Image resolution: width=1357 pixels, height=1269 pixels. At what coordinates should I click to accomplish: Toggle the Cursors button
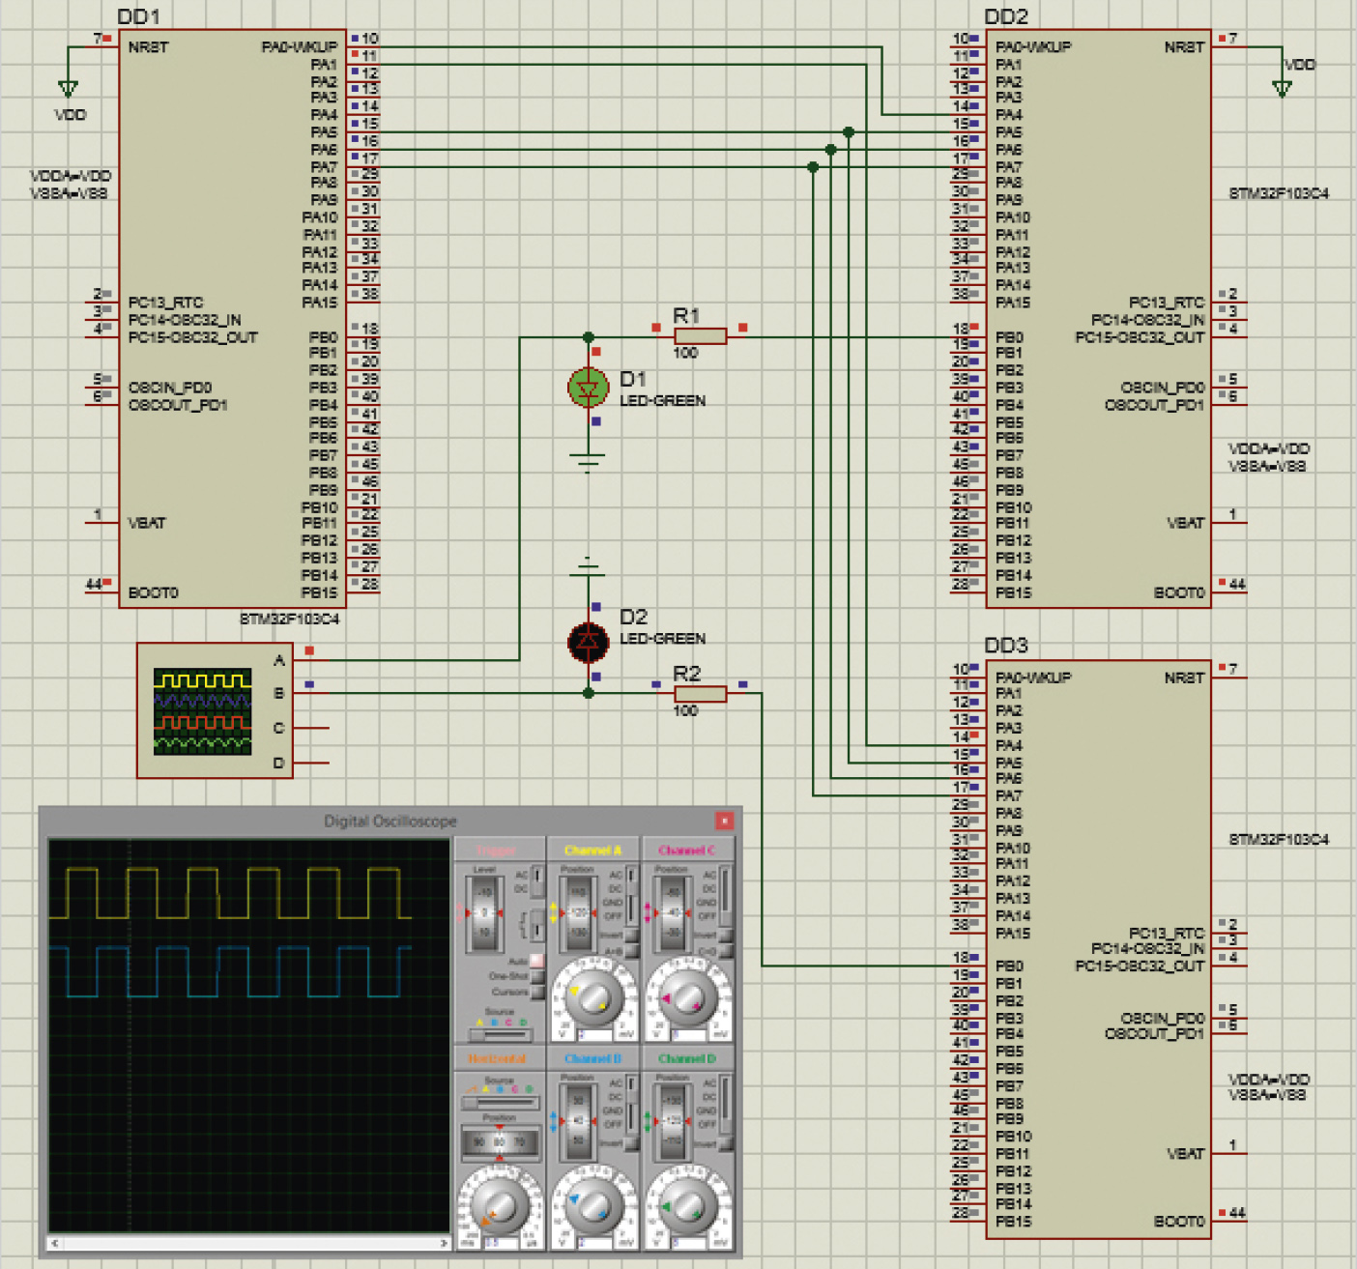[537, 992]
